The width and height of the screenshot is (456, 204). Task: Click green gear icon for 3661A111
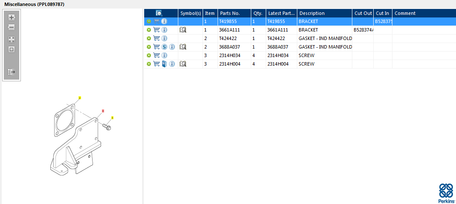(149, 29)
